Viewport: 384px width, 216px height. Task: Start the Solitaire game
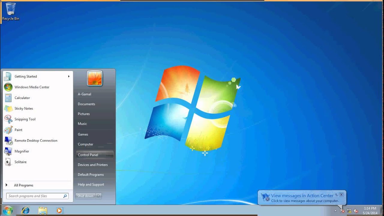[38, 162]
